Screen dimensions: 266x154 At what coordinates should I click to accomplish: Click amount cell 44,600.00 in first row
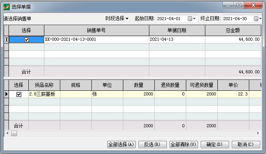pos(233,40)
